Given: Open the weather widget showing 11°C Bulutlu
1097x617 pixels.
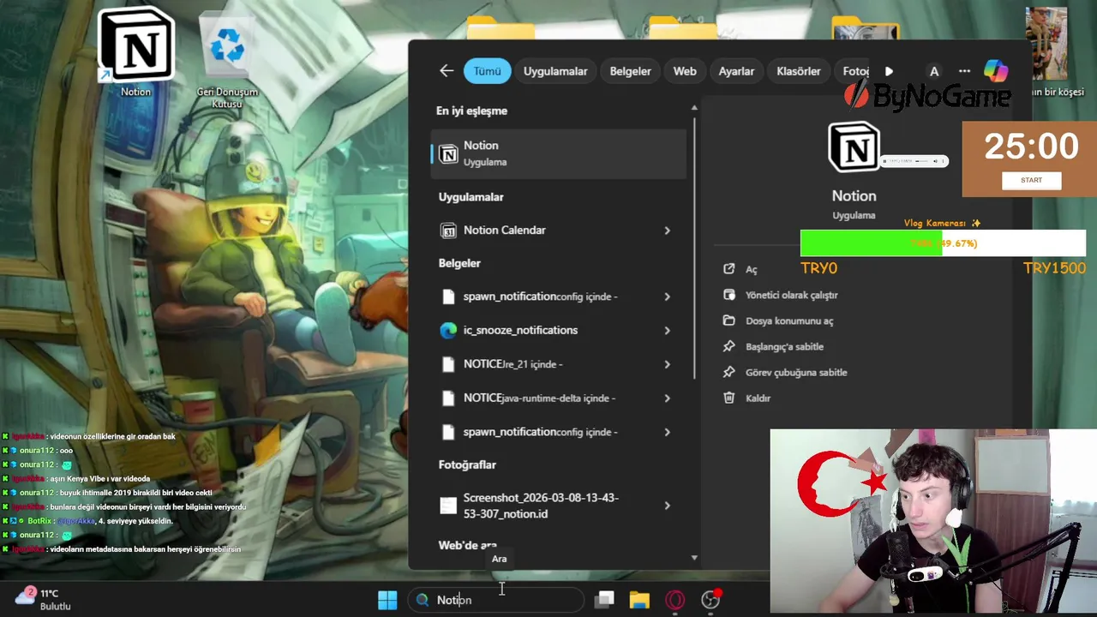Looking at the screenshot, I should point(43,599).
